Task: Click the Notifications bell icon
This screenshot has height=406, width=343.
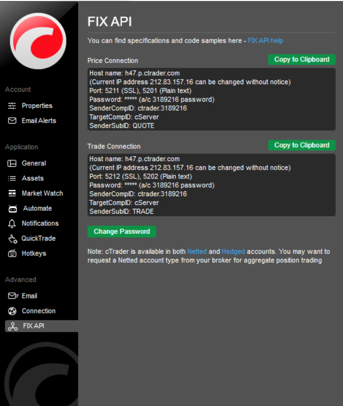Action: pyautogui.click(x=12, y=223)
